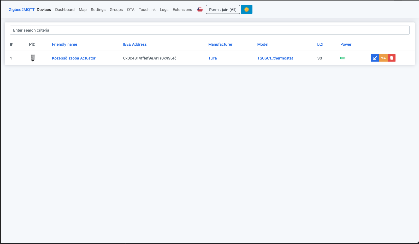The height and width of the screenshot is (244, 419).
Task: Open the TS0601_thermostat model link
Action: 275,58
